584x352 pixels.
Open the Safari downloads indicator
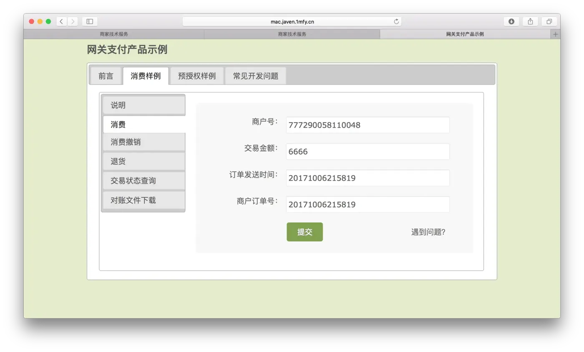coord(511,21)
